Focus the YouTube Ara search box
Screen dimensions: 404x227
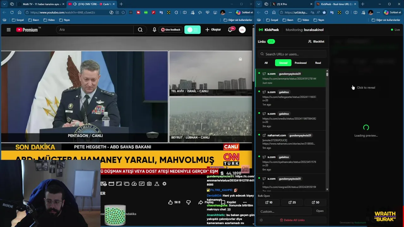click(95, 30)
